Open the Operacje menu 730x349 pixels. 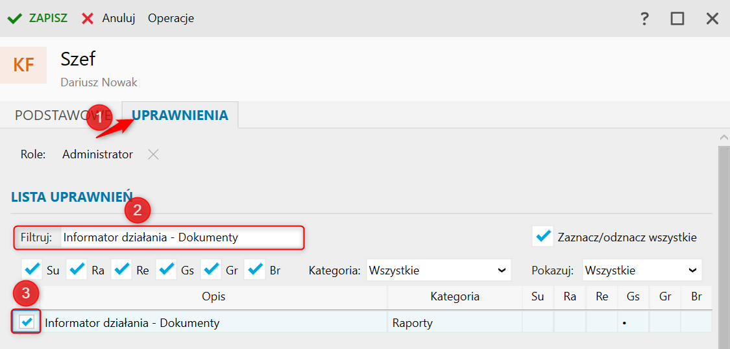click(171, 19)
